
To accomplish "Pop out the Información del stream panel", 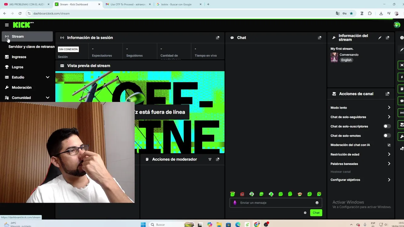I will [387, 38].
